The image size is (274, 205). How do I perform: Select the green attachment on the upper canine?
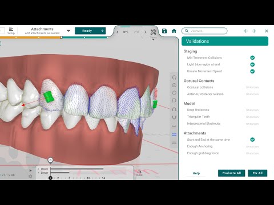(49, 97)
